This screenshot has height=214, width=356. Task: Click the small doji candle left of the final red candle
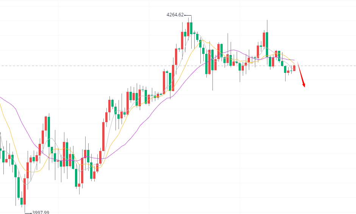click(291, 71)
